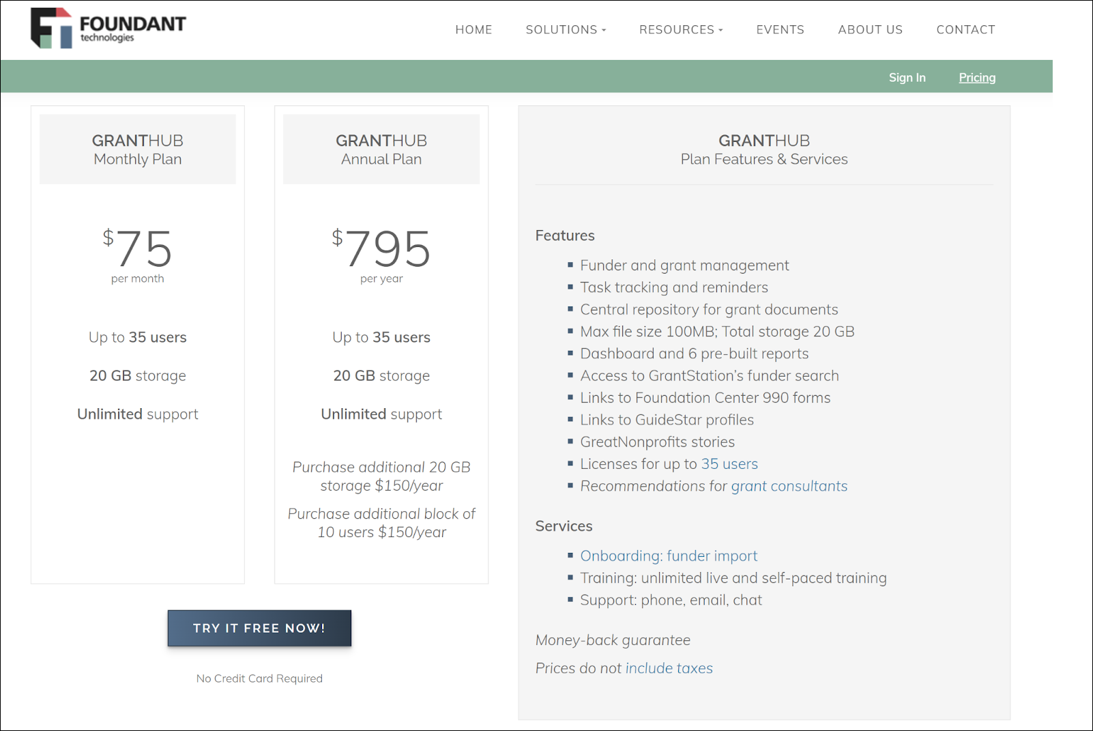Click the Foundant Technologies logo
The image size is (1093, 731).
(108, 29)
